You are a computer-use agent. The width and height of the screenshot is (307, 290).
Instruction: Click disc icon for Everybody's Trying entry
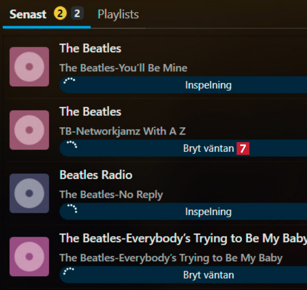click(29, 256)
